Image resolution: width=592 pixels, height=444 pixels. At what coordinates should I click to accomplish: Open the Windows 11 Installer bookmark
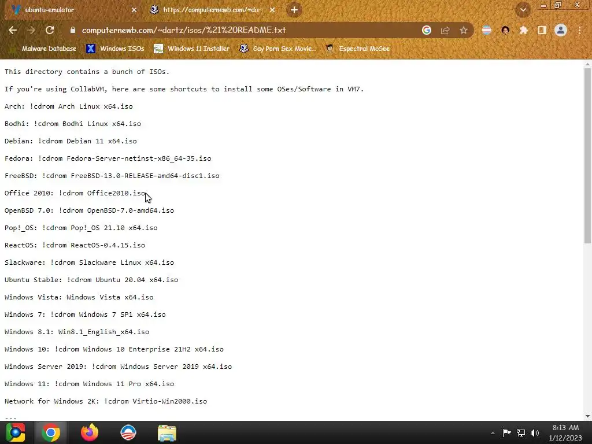(192, 49)
